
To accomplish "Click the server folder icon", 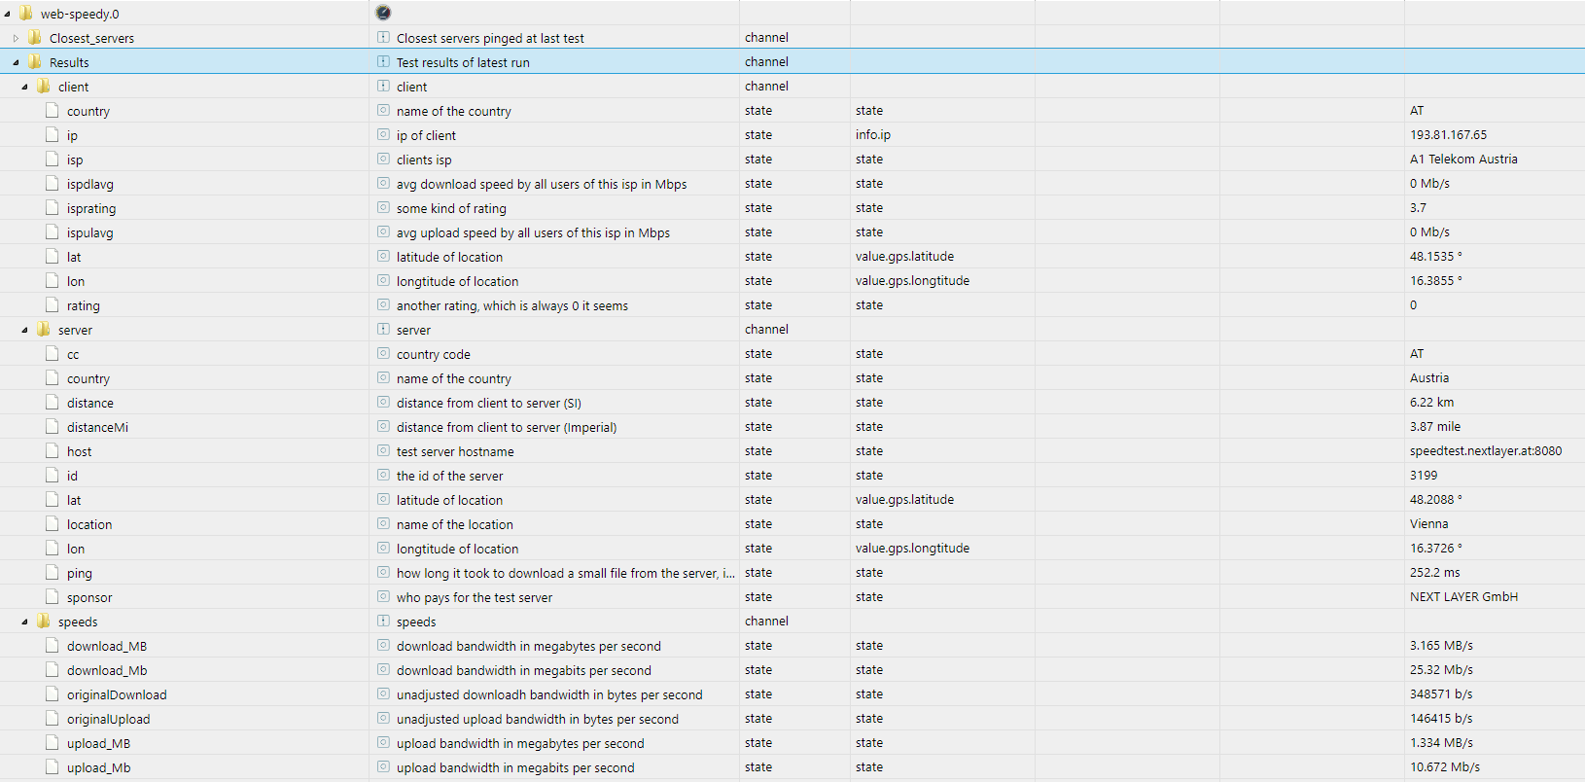I will coord(44,329).
